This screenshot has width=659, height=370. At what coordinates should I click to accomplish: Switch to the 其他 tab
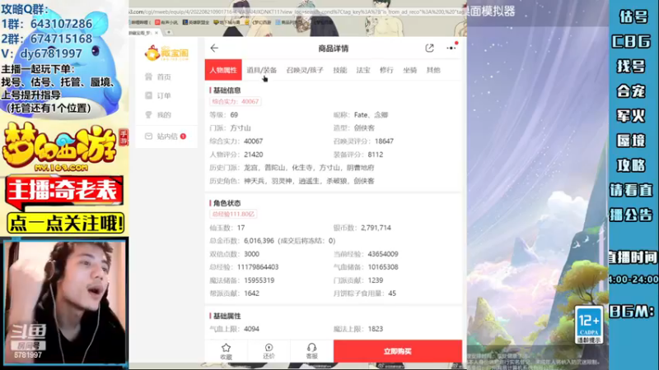tap(433, 70)
